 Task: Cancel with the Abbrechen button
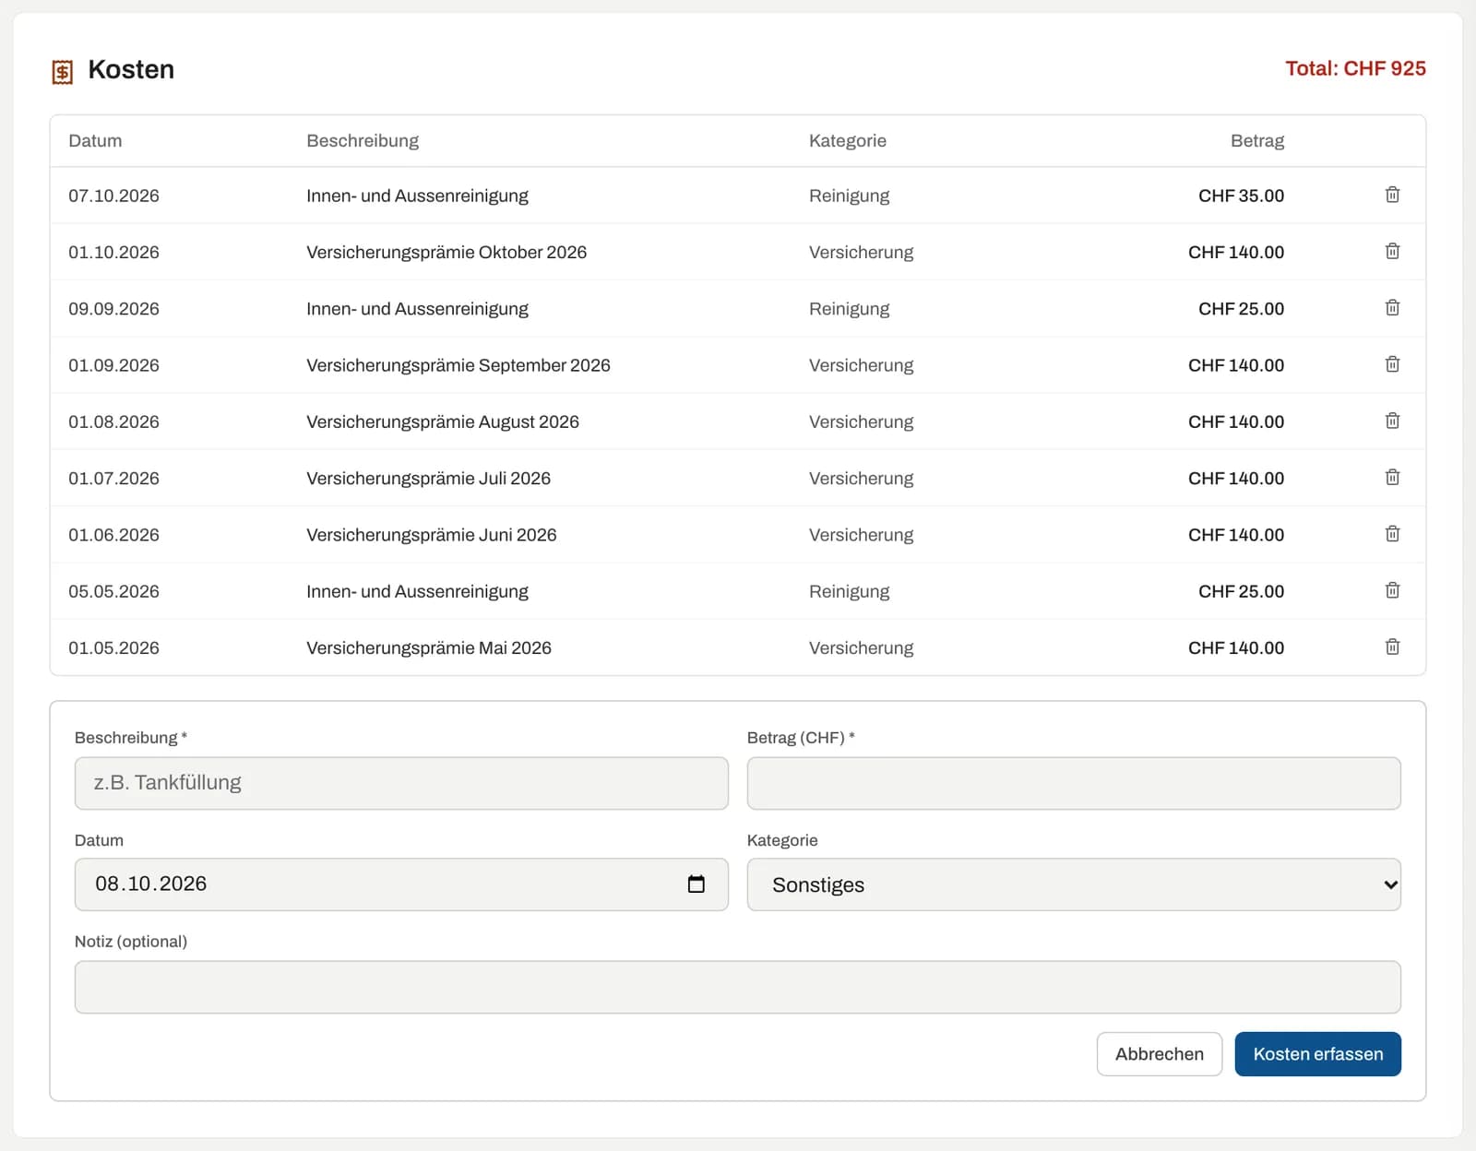point(1160,1054)
